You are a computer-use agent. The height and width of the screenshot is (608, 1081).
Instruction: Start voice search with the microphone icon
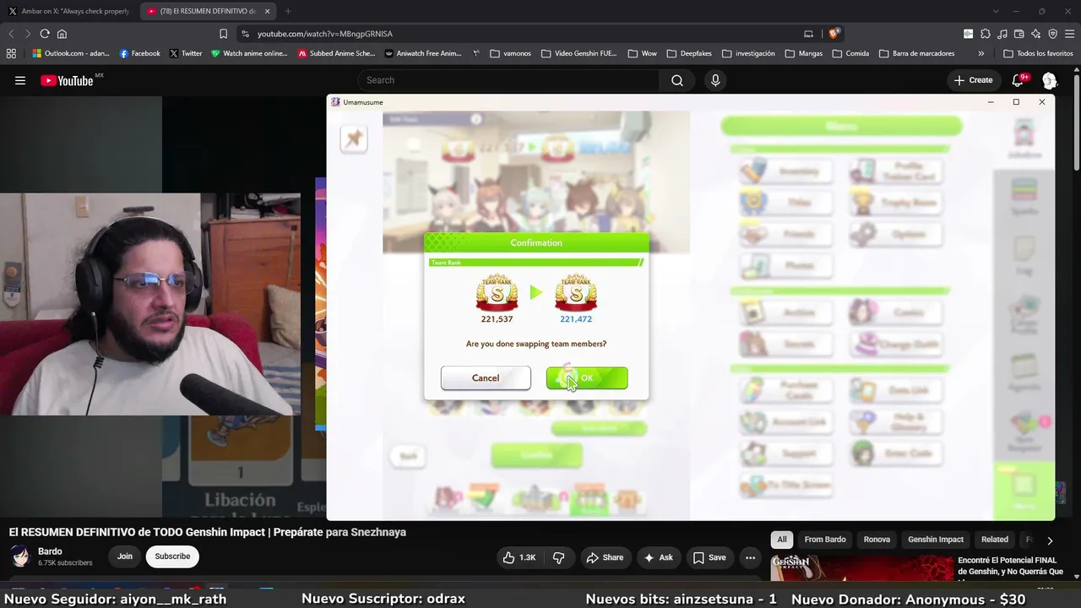tap(715, 80)
